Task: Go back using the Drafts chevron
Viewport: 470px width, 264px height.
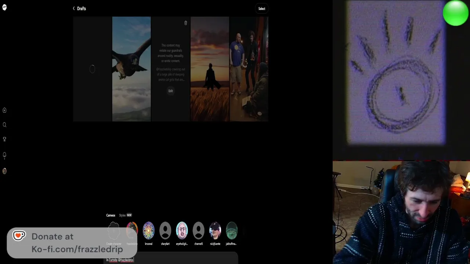Action: (x=74, y=8)
